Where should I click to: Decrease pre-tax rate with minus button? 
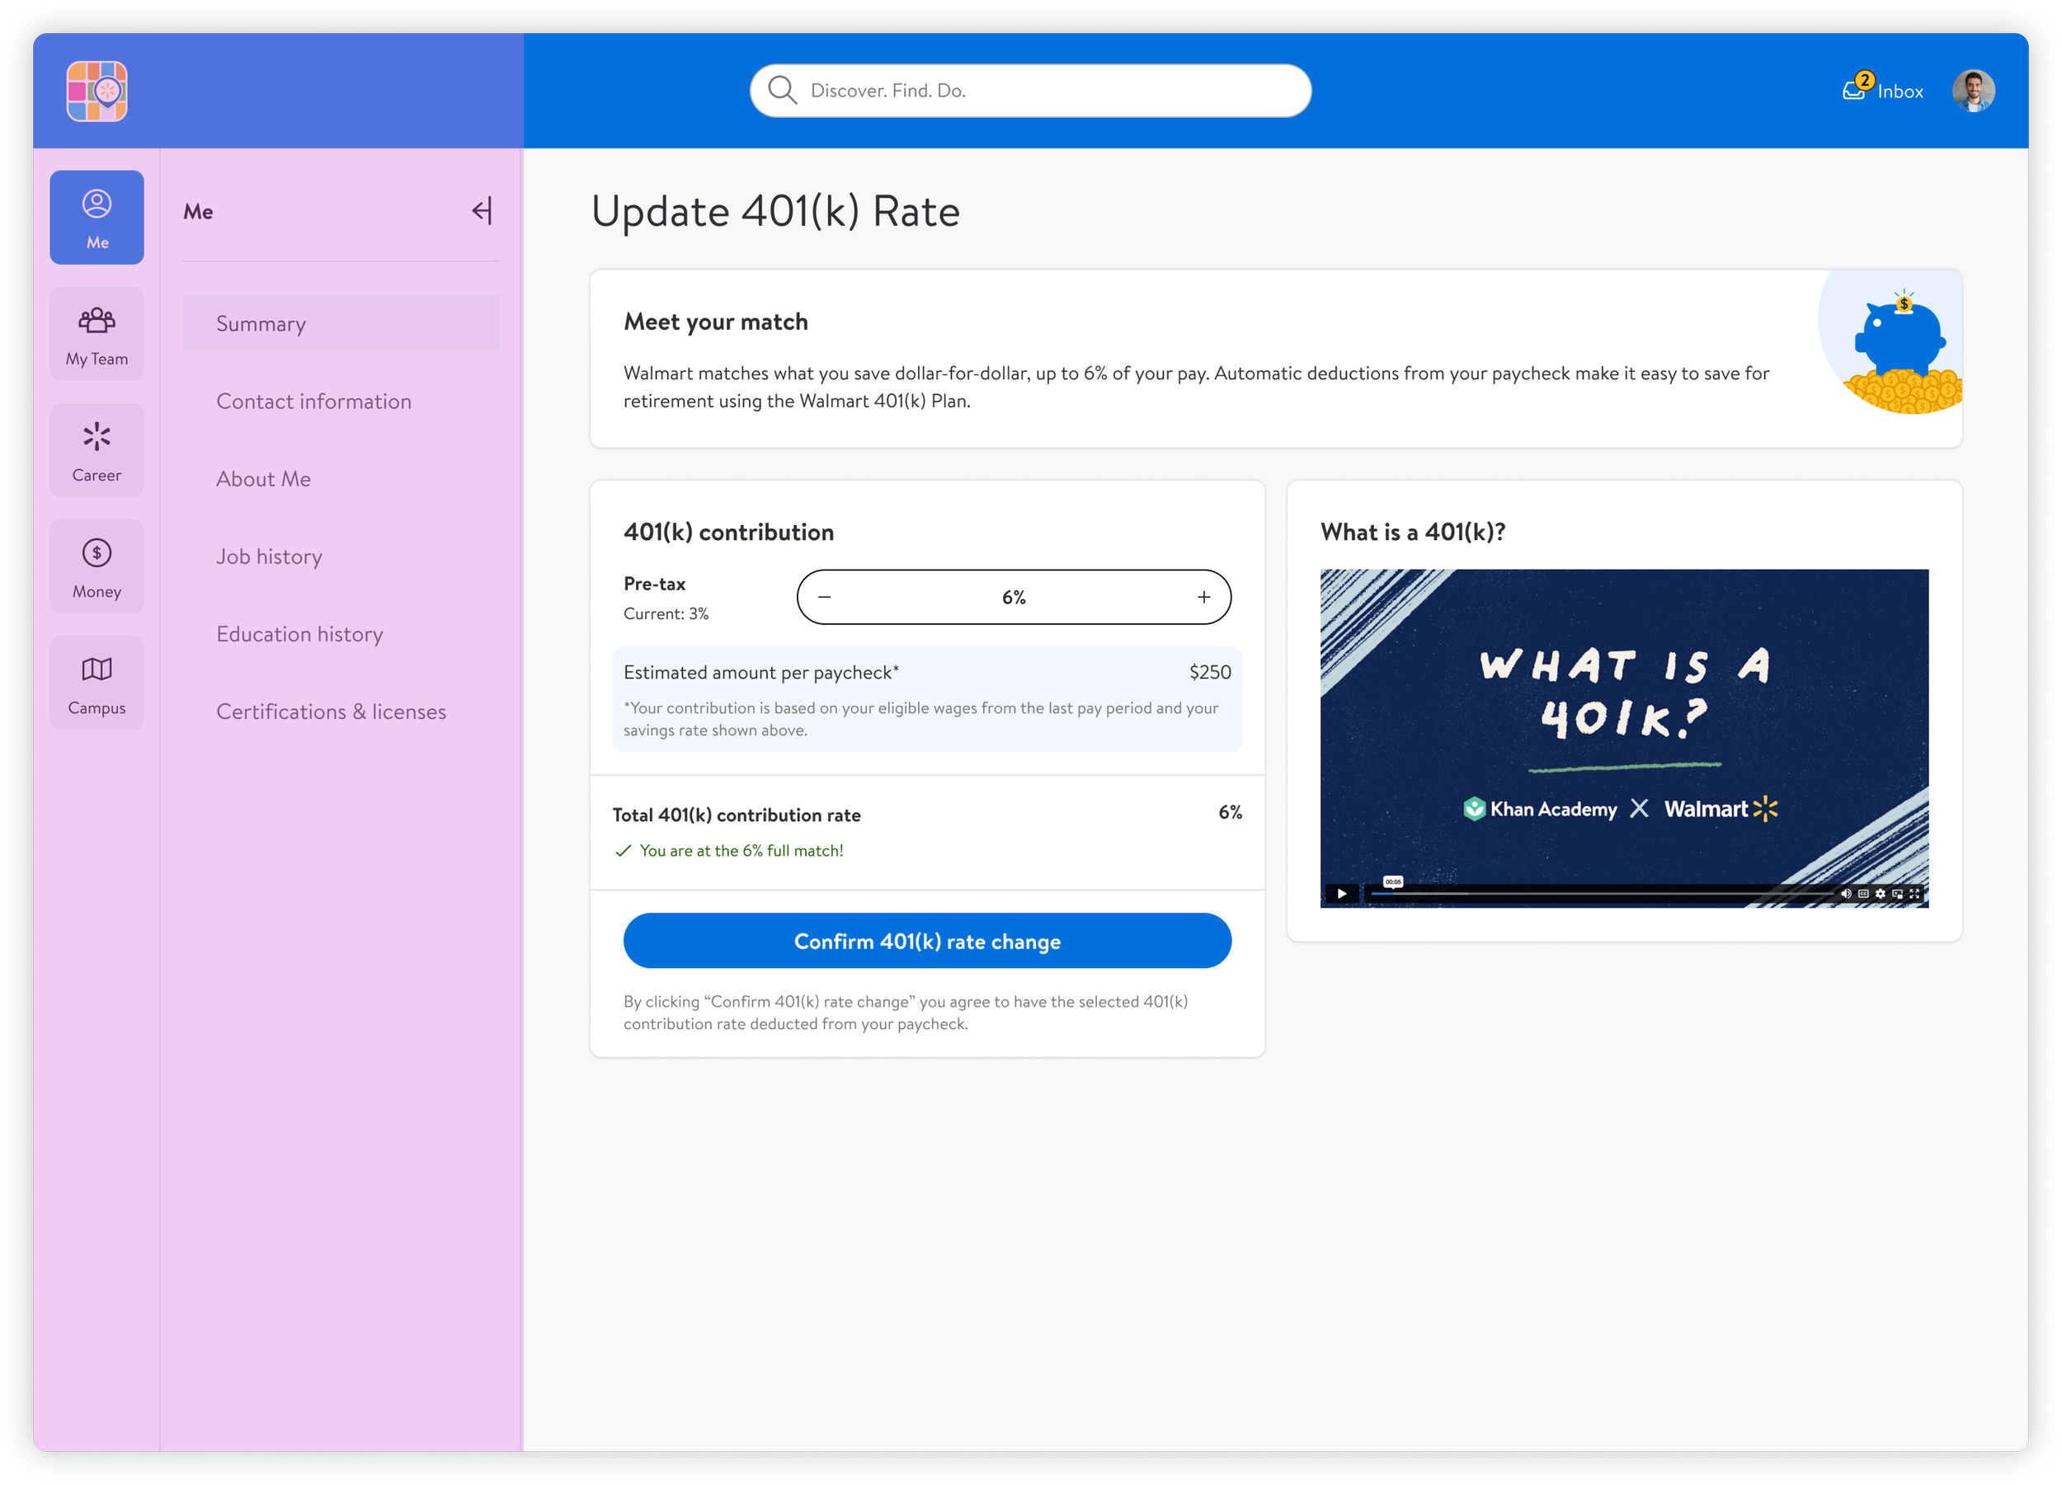(825, 597)
